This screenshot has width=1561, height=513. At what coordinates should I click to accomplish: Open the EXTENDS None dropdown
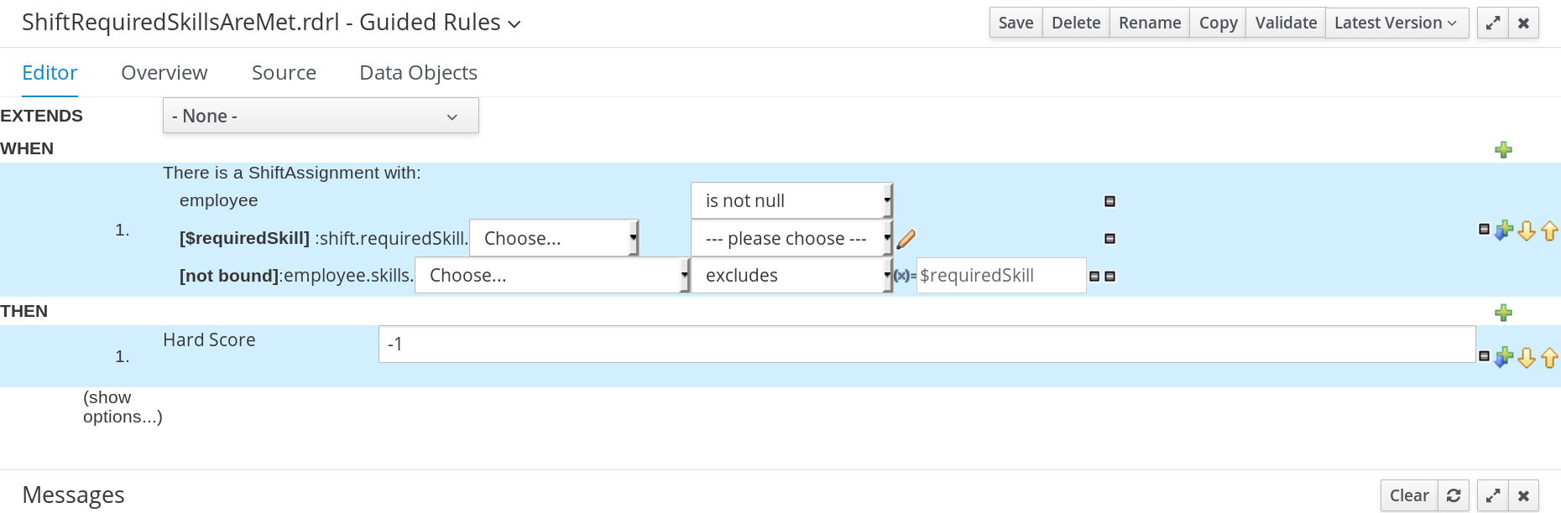point(321,116)
